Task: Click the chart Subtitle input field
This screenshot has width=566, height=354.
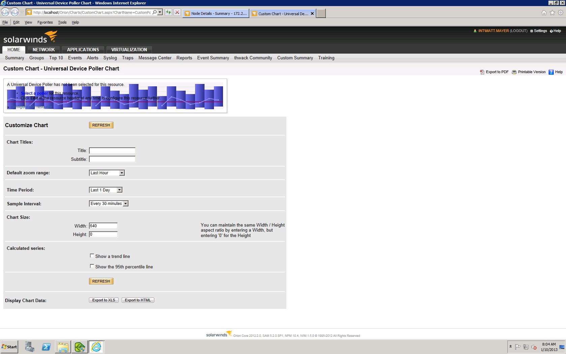Action: 112,159
